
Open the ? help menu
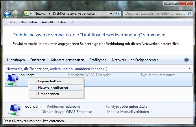[72, 22]
